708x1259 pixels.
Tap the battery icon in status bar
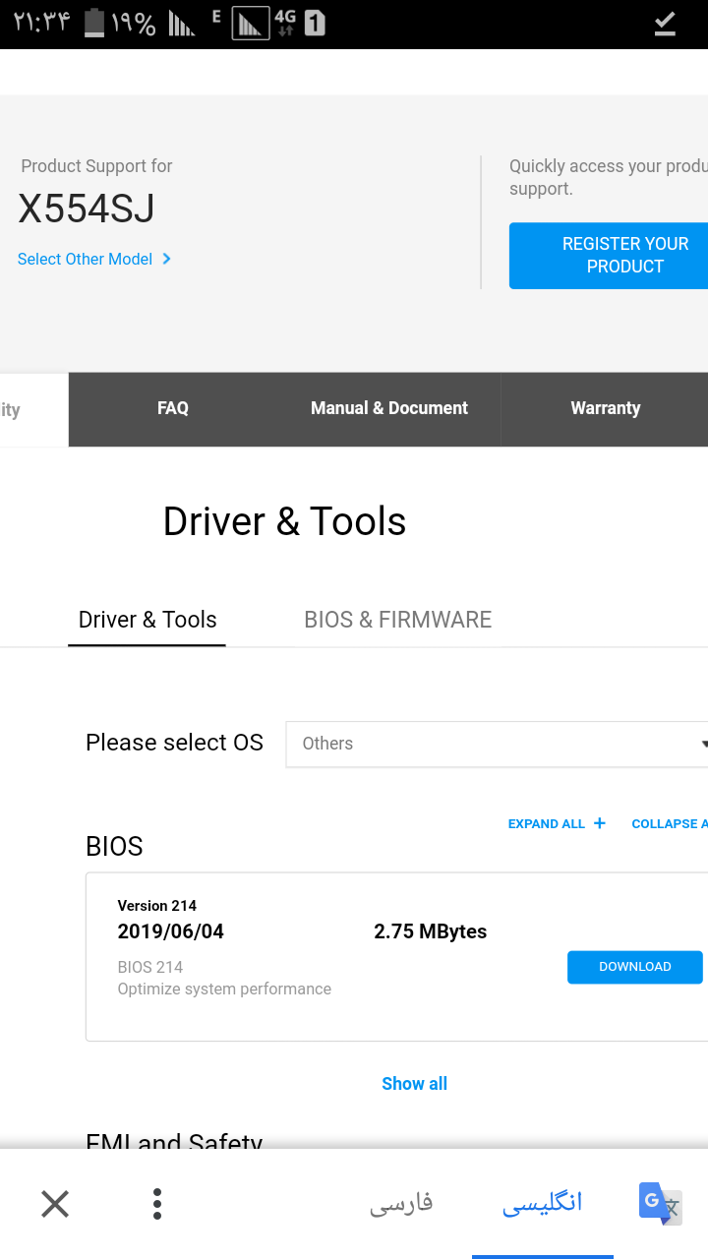pyautogui.click(x=94, y=23)
